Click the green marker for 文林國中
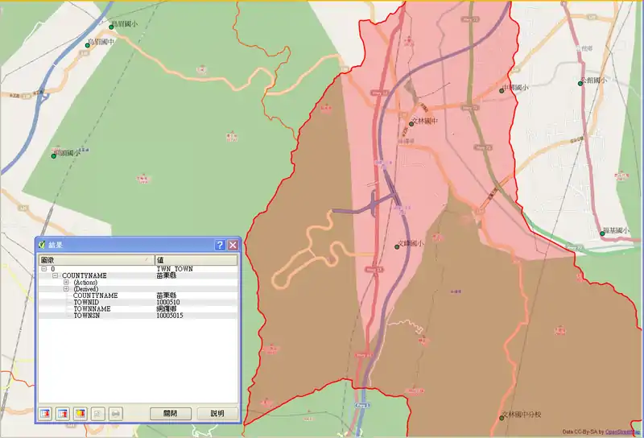 point(411,122)
